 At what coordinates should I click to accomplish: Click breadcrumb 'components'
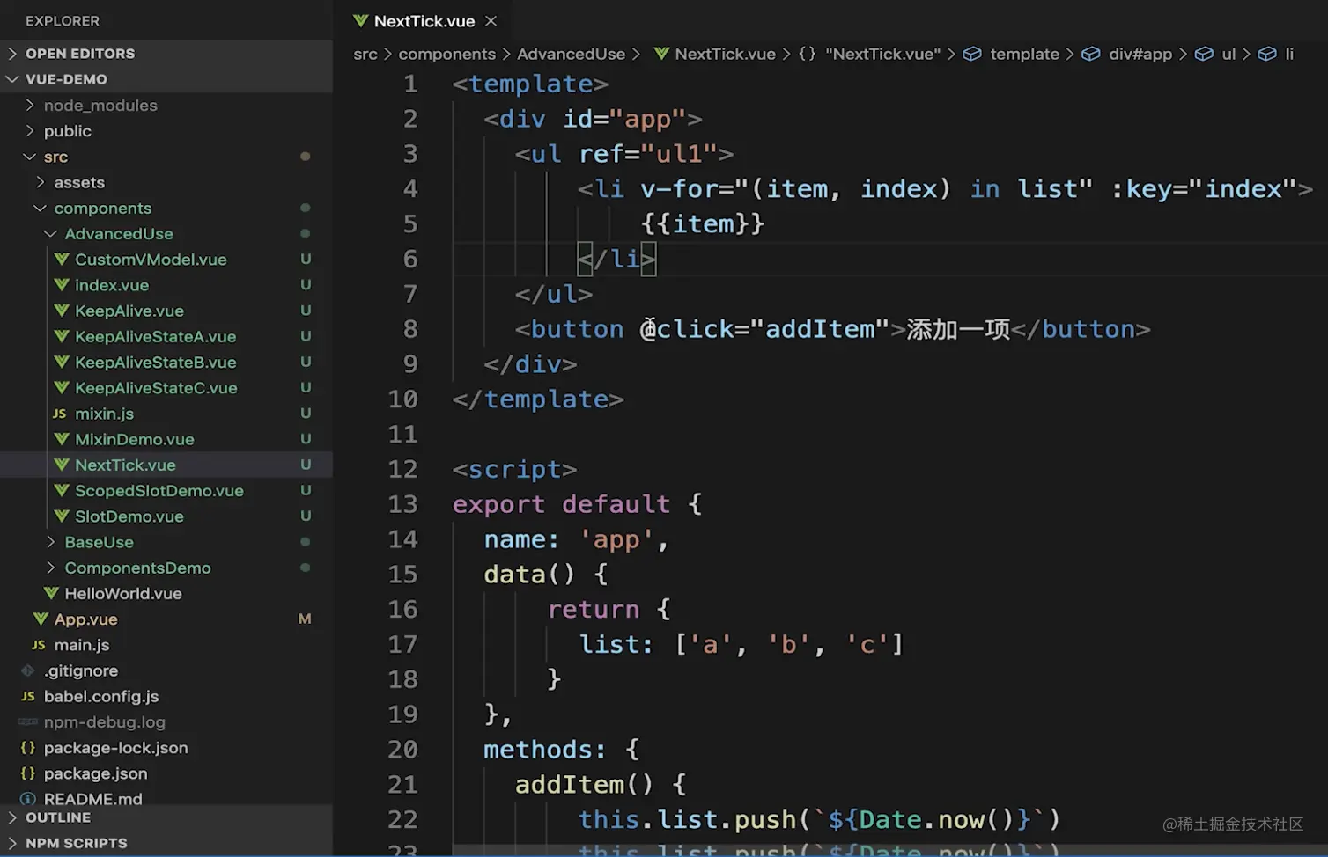point(446,55)
